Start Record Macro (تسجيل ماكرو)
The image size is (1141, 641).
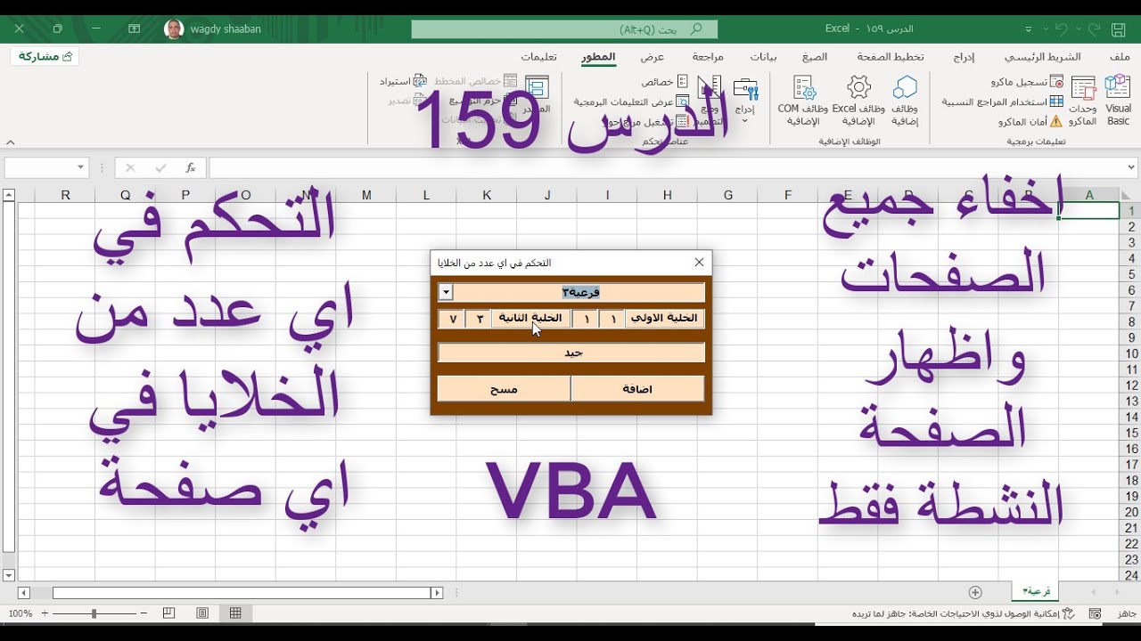pos(1026,82)
